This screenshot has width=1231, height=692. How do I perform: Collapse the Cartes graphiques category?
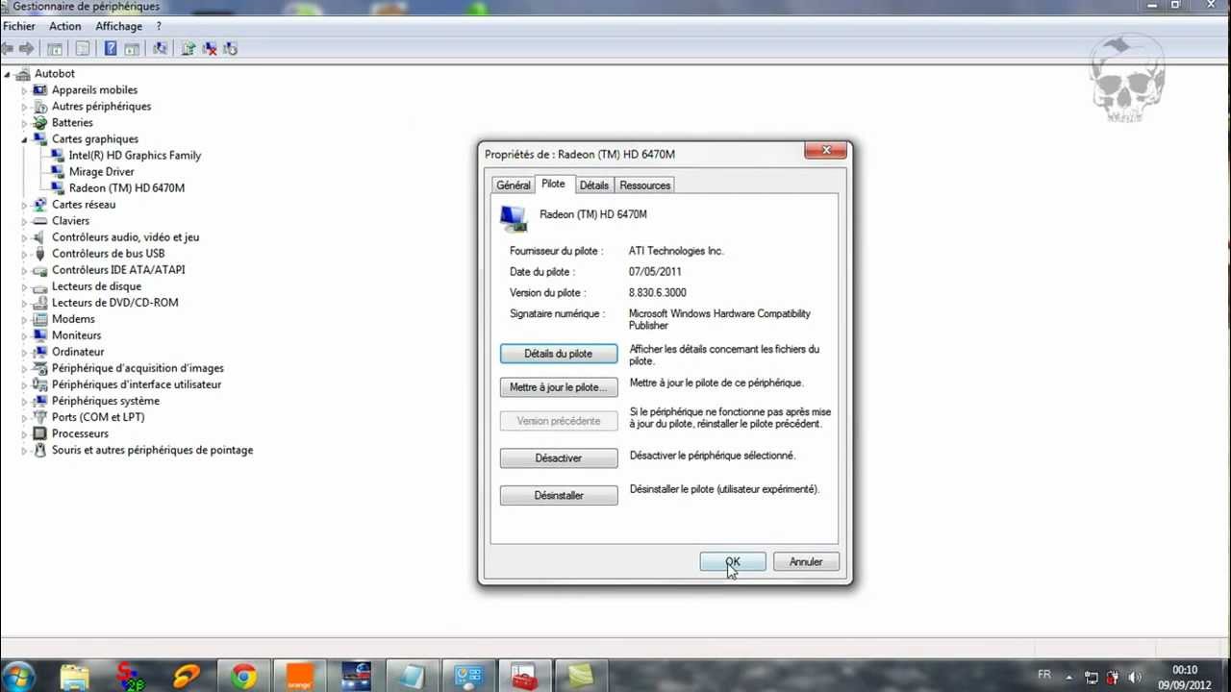pos(24,139)
